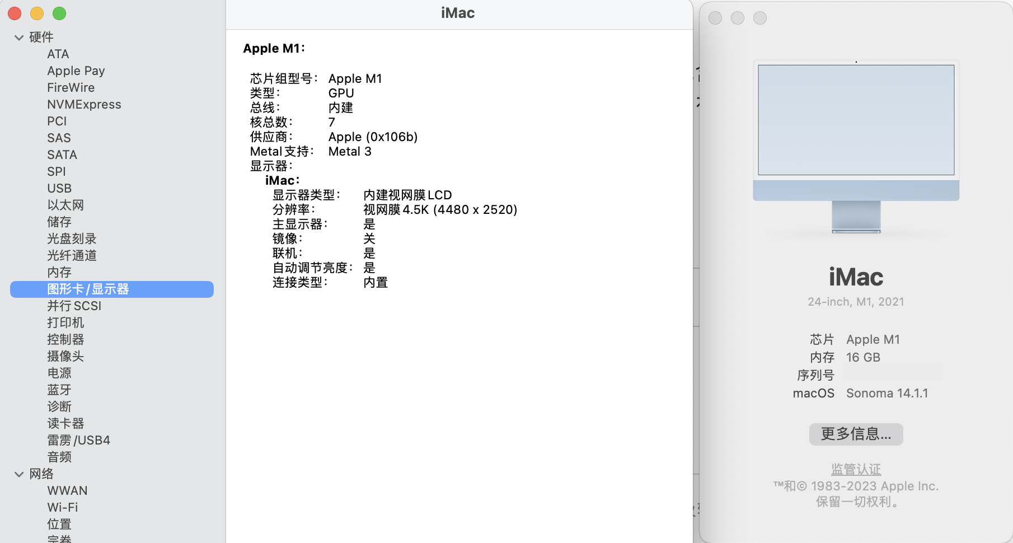
Task: Collapse the 网络 network section
Action: [19, 474]
